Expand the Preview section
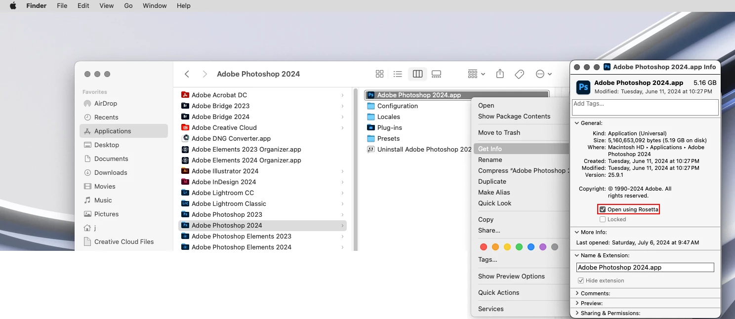Image resolution: width=735 pixels, height=319 pixels. tap(577, 303)
